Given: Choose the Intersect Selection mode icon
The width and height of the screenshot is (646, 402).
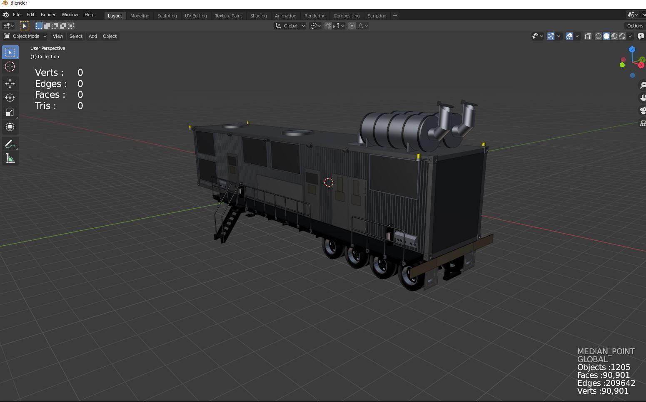Looking at the screenshot, I should point(71,26).
